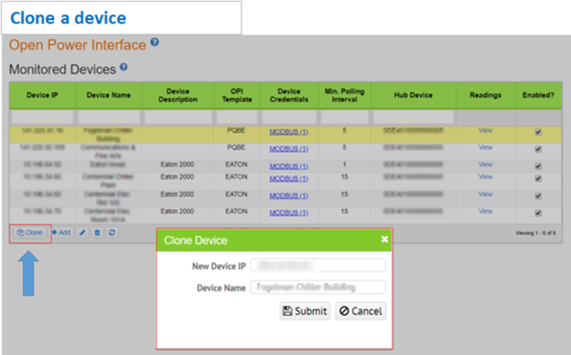The width and height of the screenshot is (571, 355).
Task: Sort by Min. Polling Interval column header
Action: coord(344,95)
